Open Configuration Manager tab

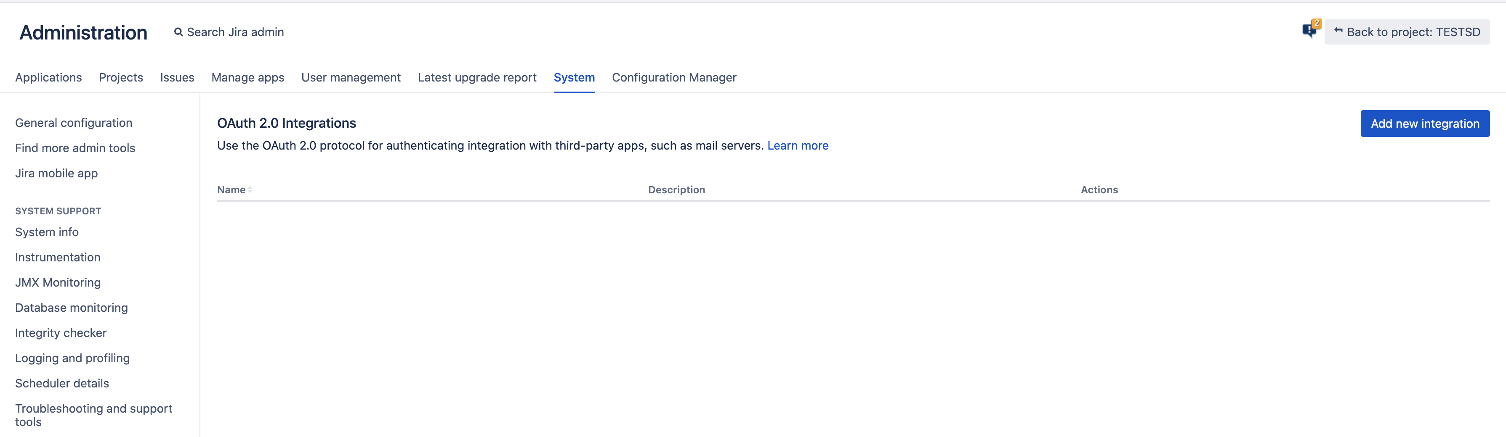[x=674, y=78]
